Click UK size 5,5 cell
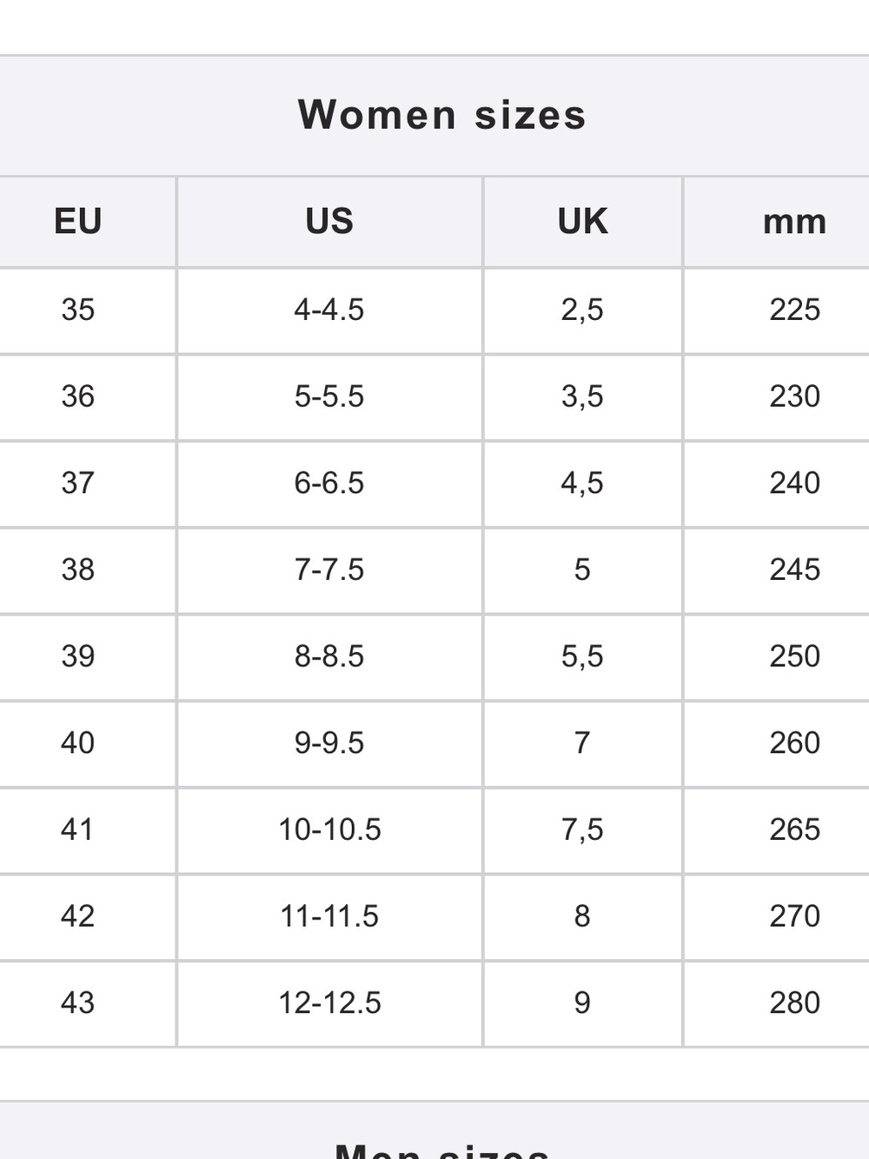869x1159 pixels. click(x=582, y=656)
